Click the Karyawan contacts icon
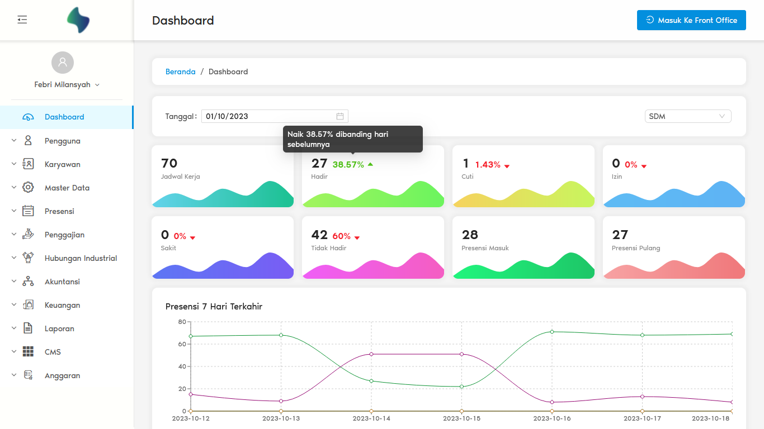The height and width of the screenshot is (429, 764). coord(28,164)
